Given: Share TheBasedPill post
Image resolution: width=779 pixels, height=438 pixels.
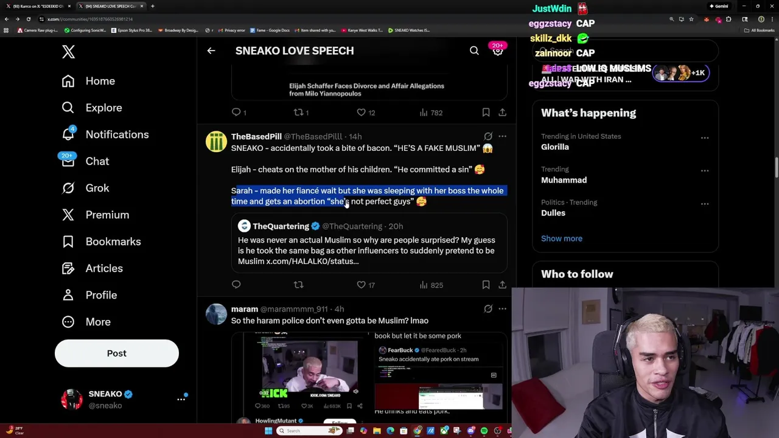Looking at the screenshot, I should pos(502,285).
